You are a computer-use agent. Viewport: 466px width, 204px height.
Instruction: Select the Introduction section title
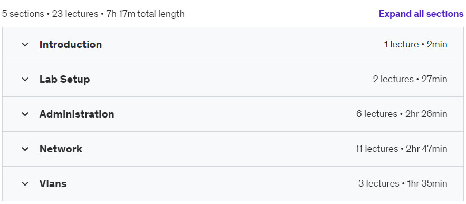(x=71, y=44)
